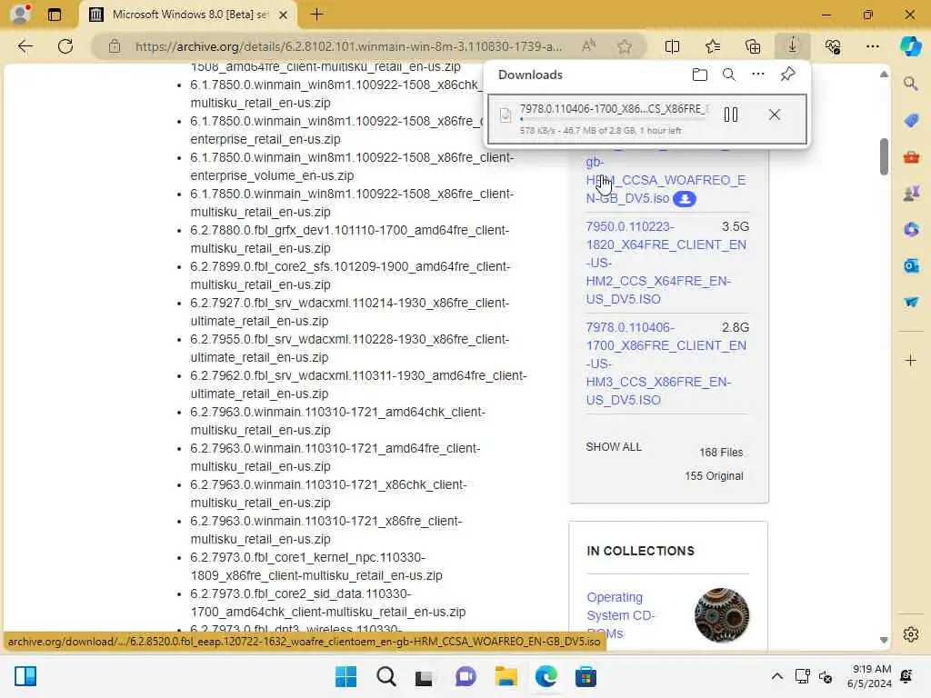
Task: Click the browser Back arrow
Action: point(25,46)
